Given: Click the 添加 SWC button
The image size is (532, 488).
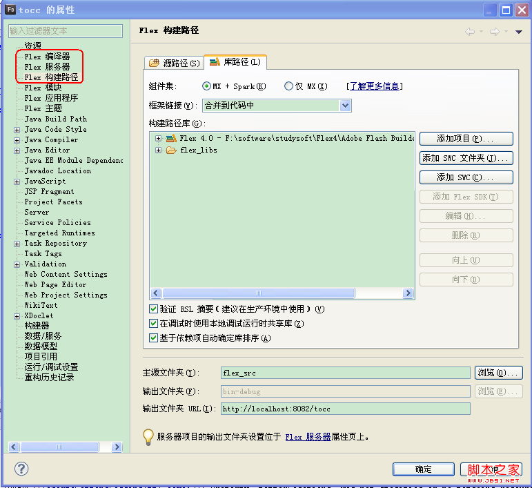Looking at the screenshot, I should tap(466, 177).
